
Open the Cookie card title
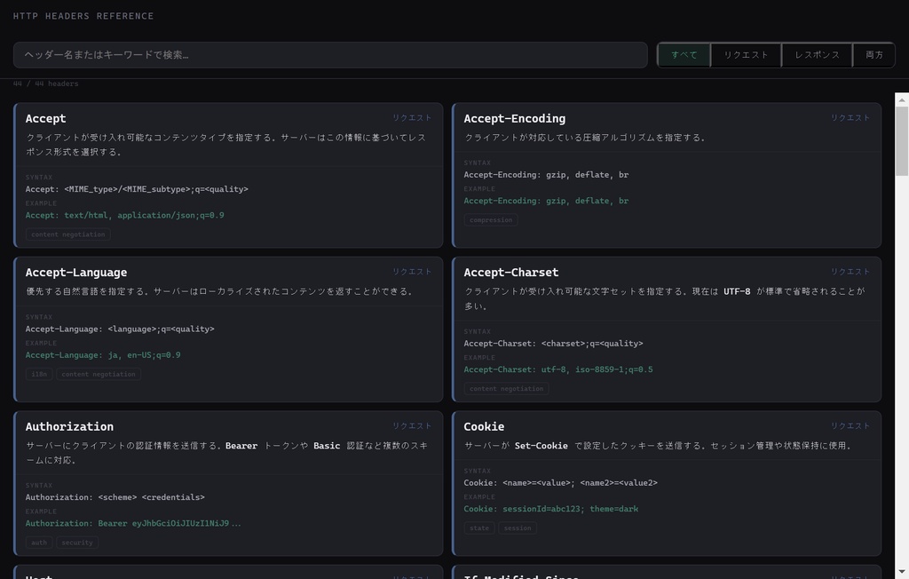click(484, 426)
